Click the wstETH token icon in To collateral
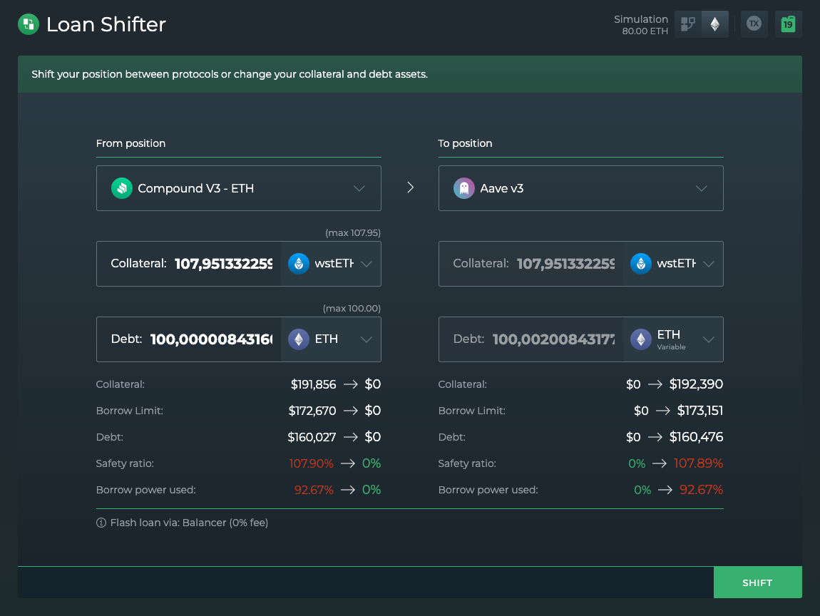The width and height of the screenshot is (820, 616). [640, 264]
